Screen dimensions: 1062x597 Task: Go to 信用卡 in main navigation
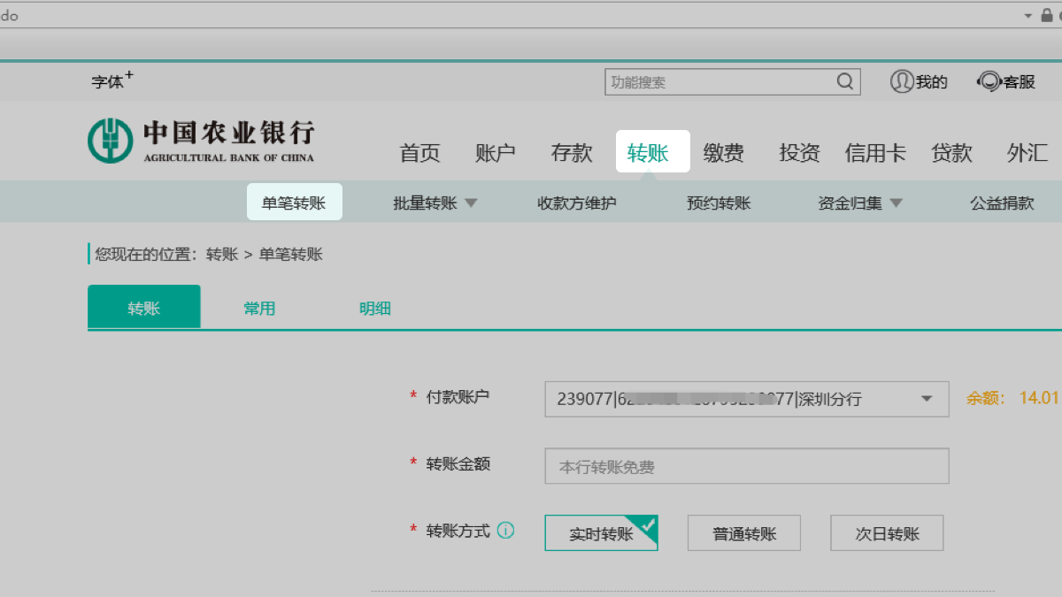(x=875, y=153)
